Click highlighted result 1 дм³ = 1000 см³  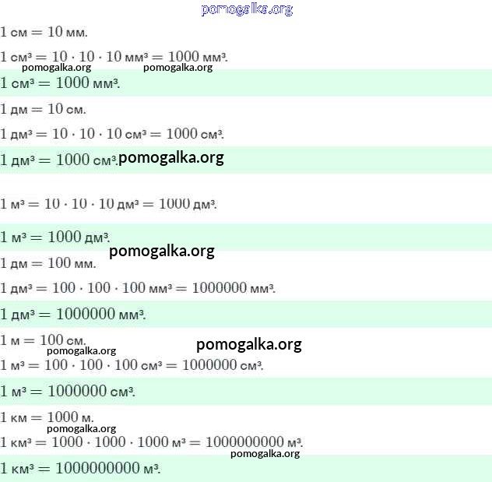(x=58, y=160)
